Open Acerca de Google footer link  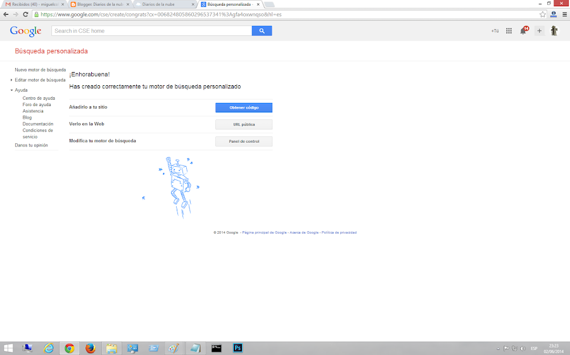coord(304,232)
